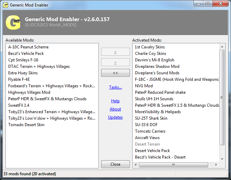Click the disable all '<<' button

(116, 73)
